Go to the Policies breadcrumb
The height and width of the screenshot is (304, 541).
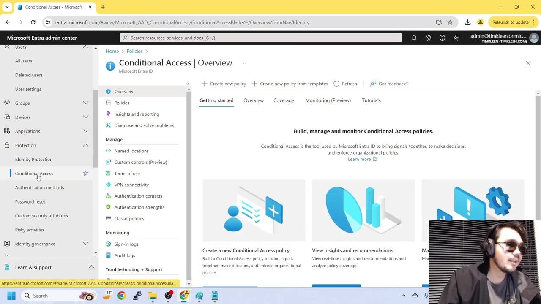pos(134,51)
